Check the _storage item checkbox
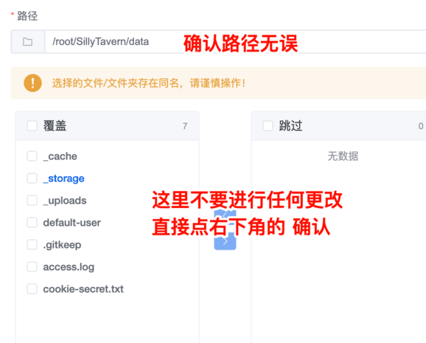Image resolution: width=426 pixels, height=343 pixels. [32, 179]
